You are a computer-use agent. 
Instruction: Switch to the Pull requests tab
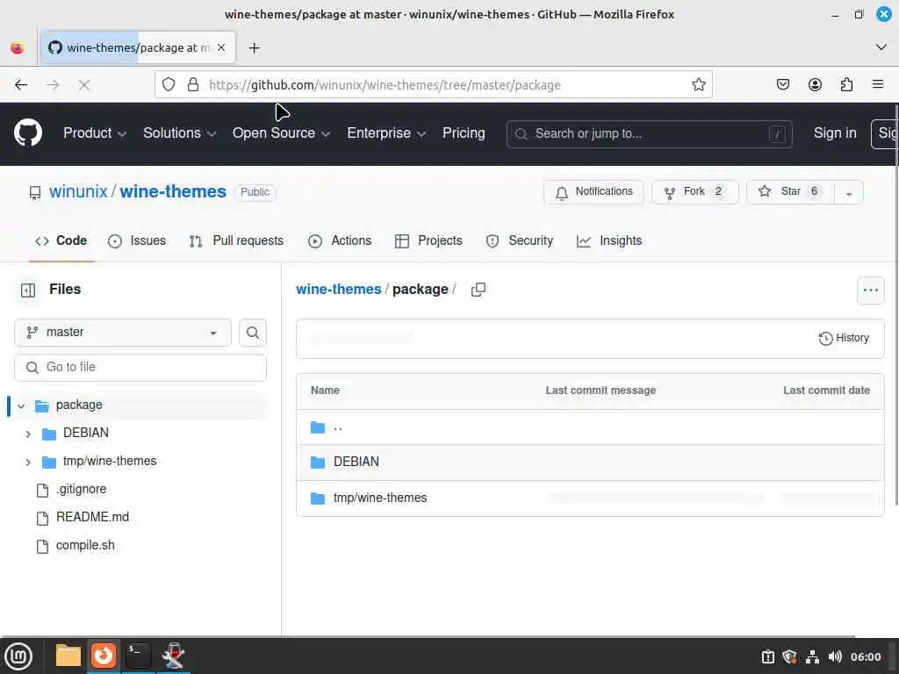click(236, 240)
